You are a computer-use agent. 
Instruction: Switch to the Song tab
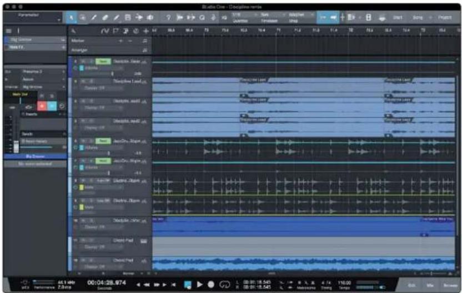418,18
